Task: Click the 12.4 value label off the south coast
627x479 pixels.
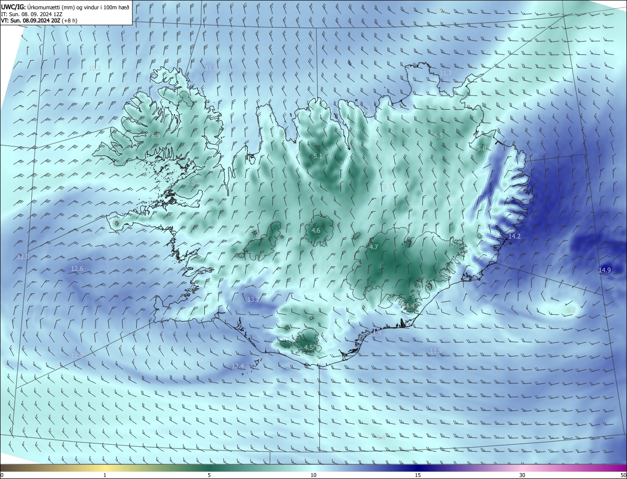Action: 238,366
